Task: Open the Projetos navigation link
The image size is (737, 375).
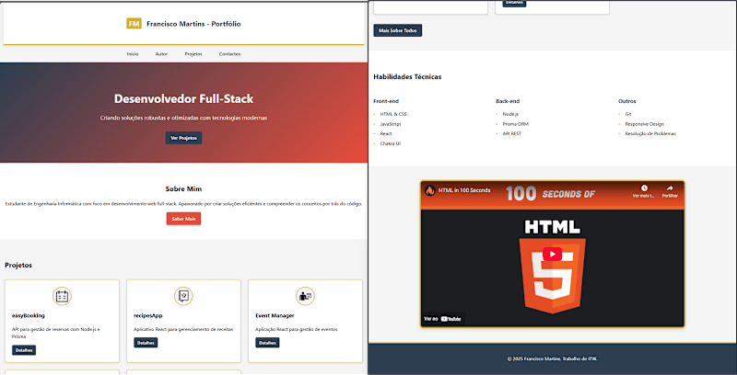Action: (x=193, y=54)
